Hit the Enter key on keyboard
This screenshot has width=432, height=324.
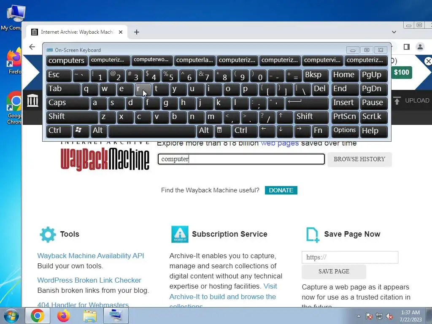click(307, 103)
